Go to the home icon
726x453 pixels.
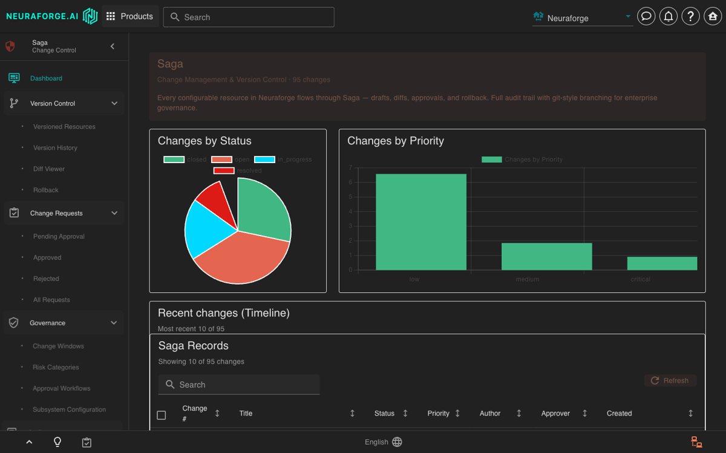[x=713, y=16]
